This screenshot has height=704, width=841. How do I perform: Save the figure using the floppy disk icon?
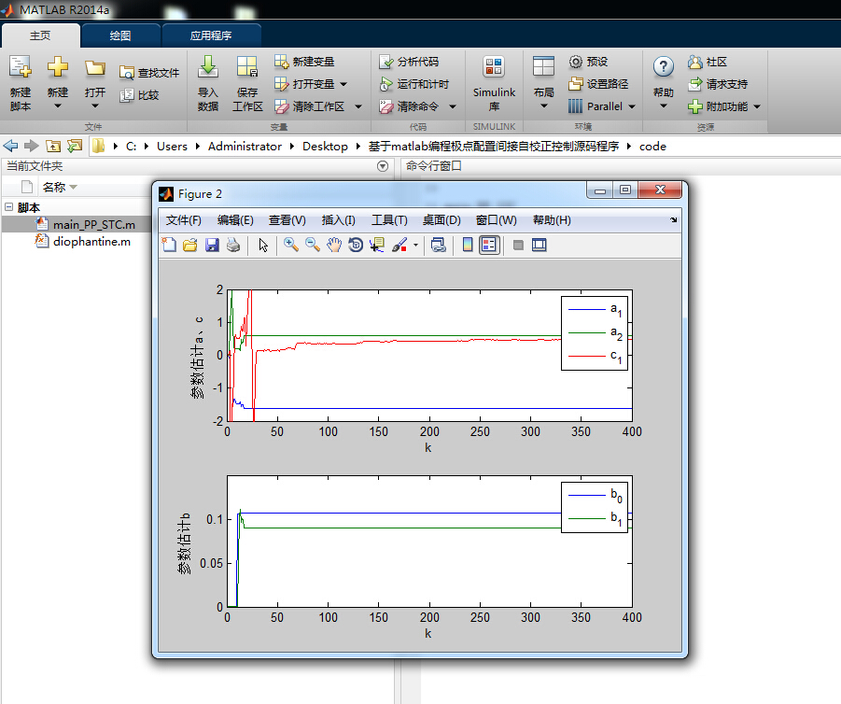[212, 246]
